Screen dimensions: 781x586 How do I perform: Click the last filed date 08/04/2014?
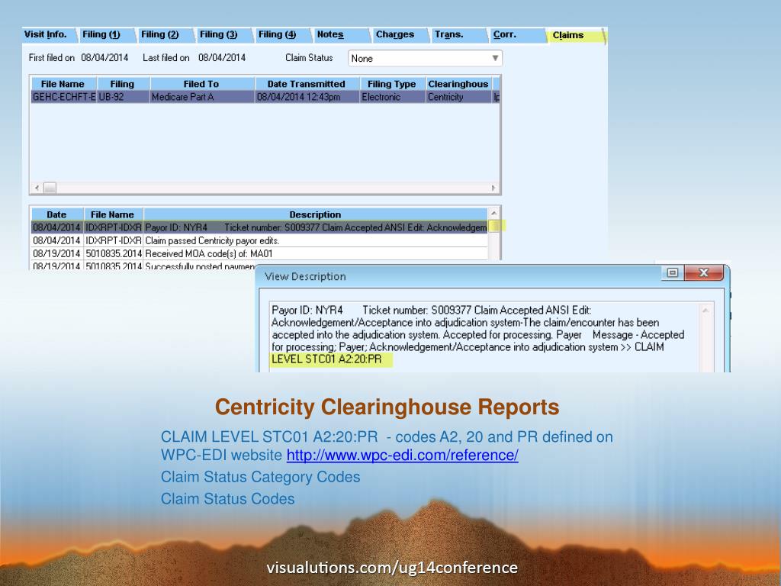222,58
